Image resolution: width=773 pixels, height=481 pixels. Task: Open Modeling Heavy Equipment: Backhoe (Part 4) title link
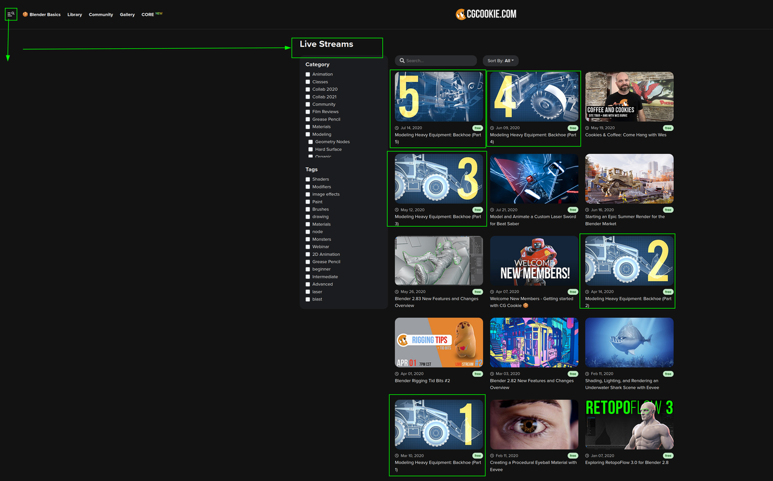tap(533, 138)
